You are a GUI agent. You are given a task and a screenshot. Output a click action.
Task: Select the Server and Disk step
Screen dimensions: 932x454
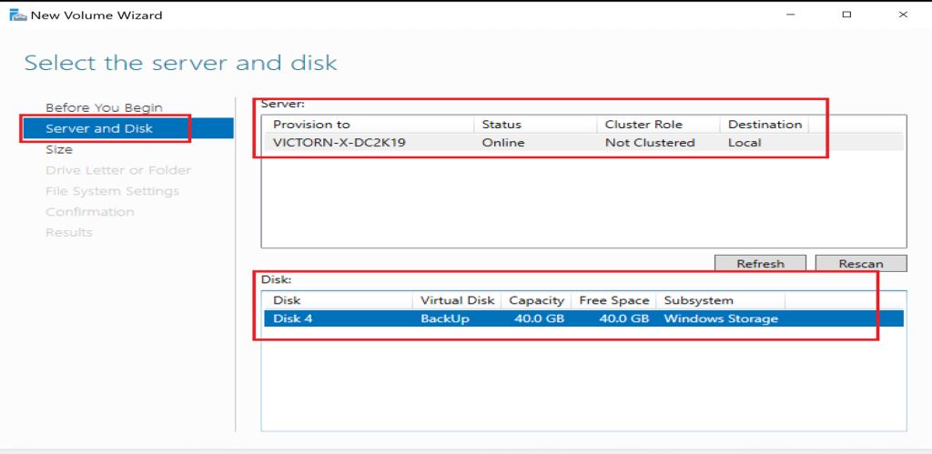99,128
